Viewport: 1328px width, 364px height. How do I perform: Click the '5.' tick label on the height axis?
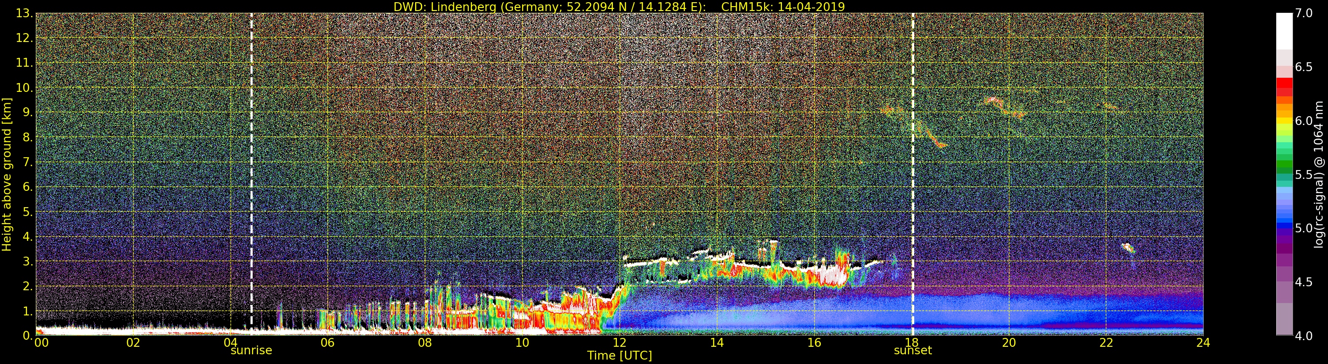coord(28,212)
